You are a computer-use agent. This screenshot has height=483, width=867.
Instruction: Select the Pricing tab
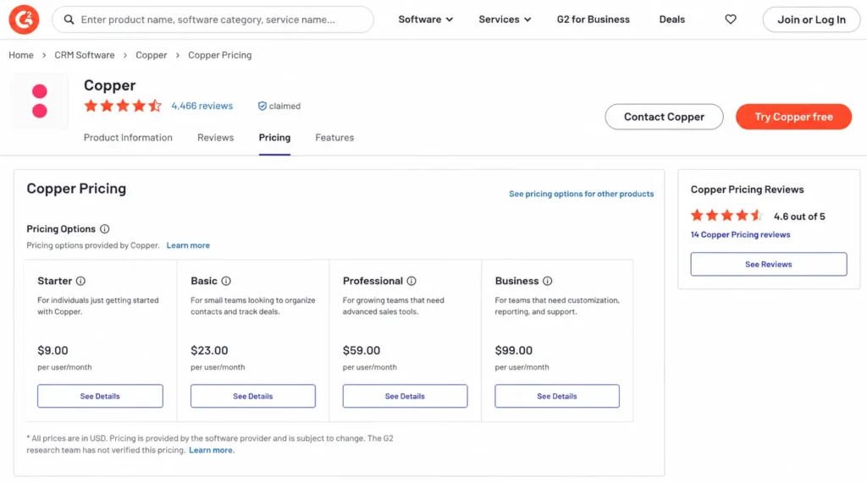click(x=274, y=138)
